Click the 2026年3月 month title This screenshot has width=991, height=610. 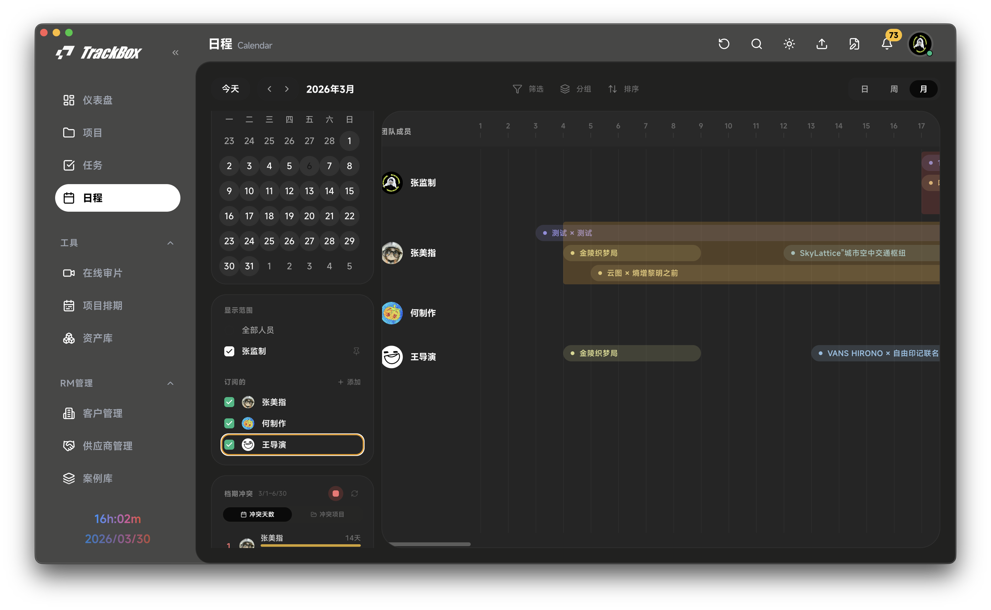(x=330, y=89)
